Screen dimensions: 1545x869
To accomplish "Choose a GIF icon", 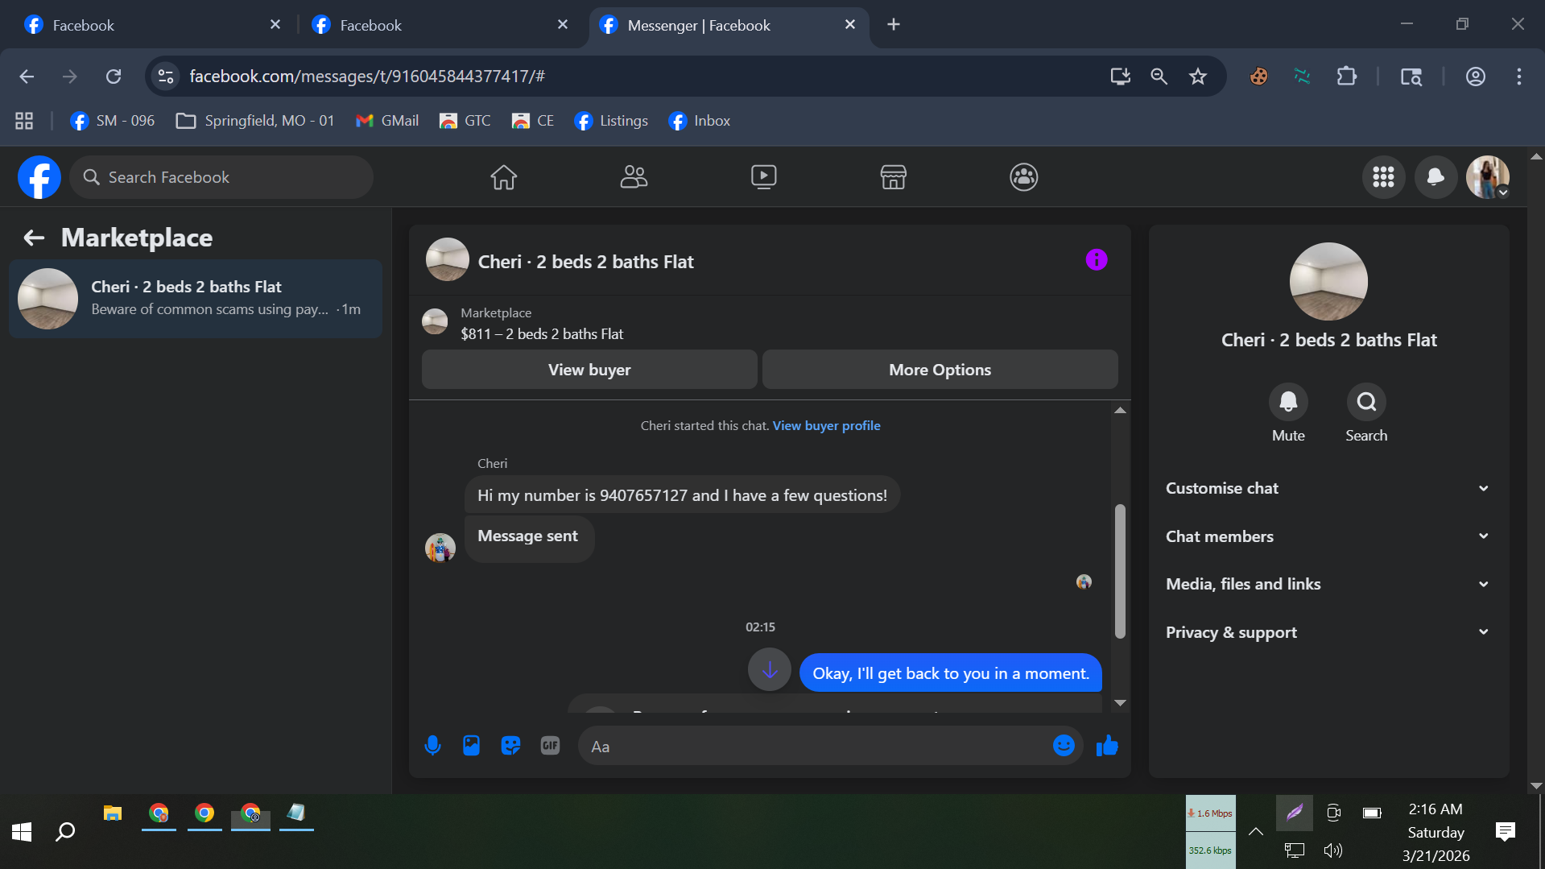I will point(550,746).
